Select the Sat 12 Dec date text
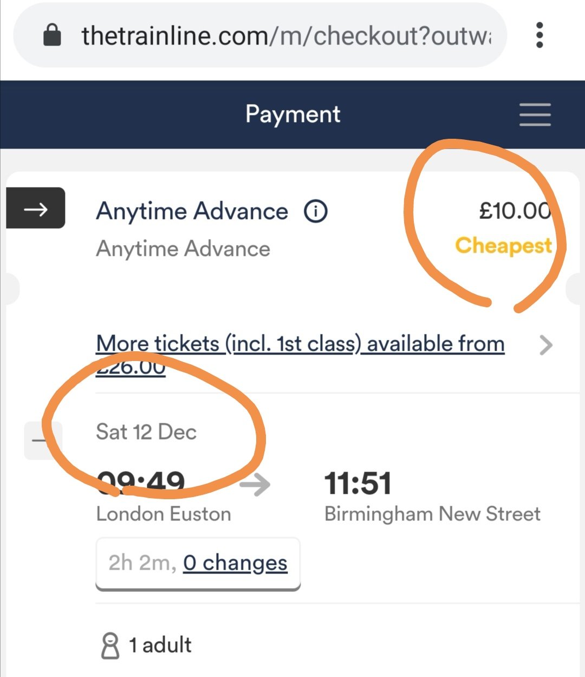This screenshot has width=585, height=677. (146, 432)
